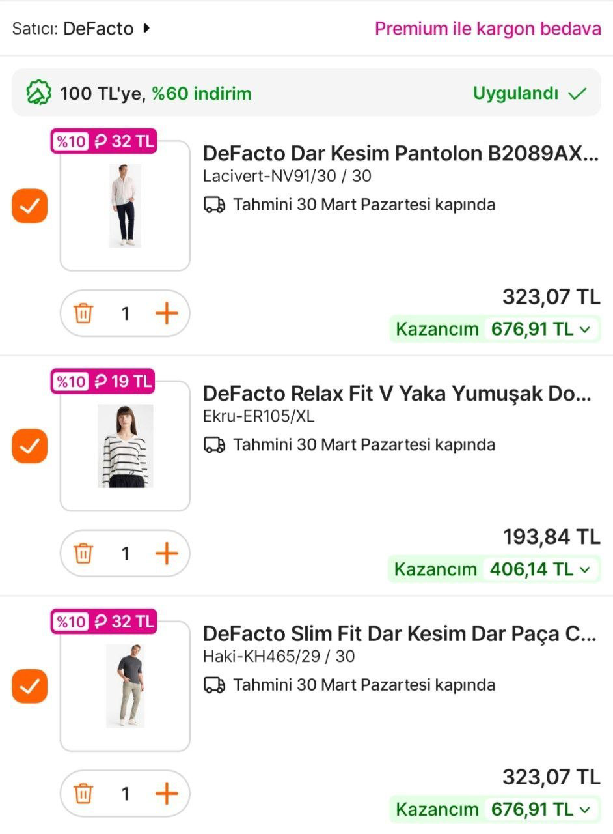Tap the %10 32 TL badge on the Lacivert pantolon

(104, 141)
